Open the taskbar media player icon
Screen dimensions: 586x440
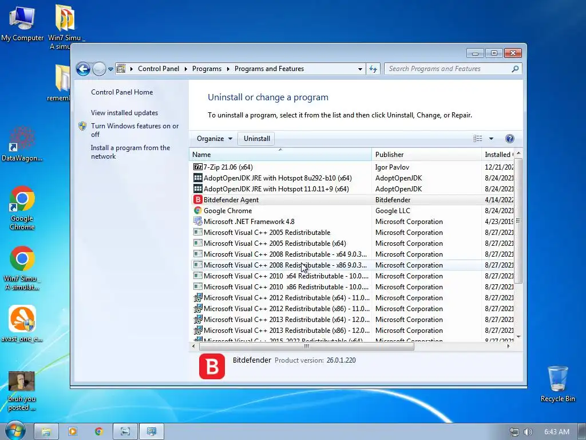(x=73, y=431)
